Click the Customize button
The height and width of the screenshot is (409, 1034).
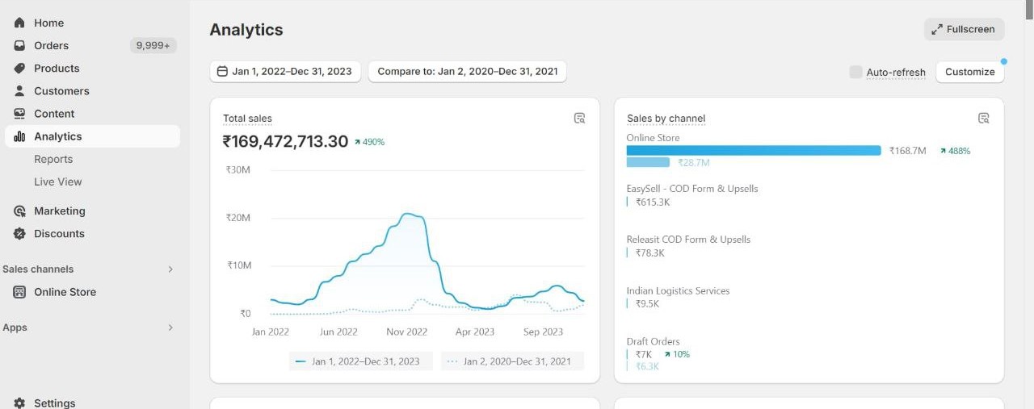tap(969, 72)
